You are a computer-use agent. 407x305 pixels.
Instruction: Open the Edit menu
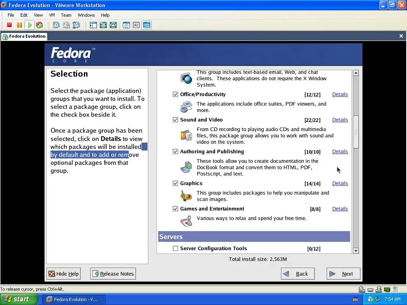[24, 15]
